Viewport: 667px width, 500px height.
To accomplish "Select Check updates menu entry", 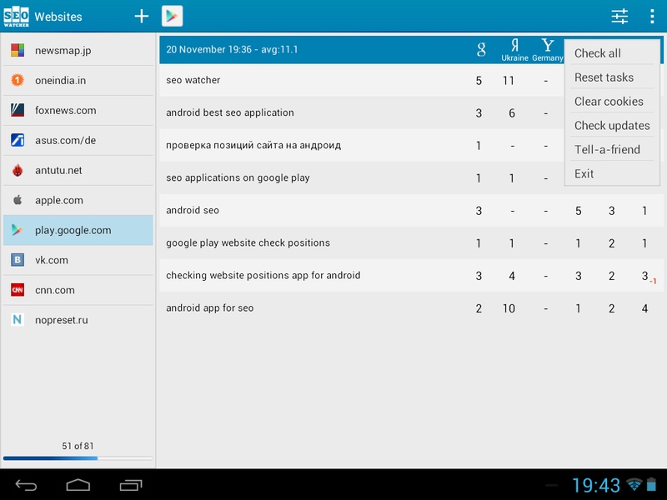I will point(612,126).
